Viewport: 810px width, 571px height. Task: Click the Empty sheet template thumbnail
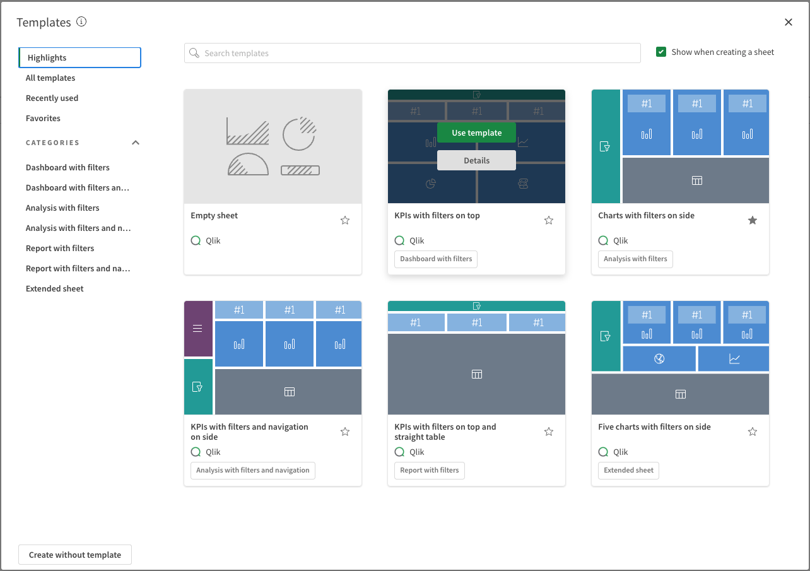(x=273, y=146)
